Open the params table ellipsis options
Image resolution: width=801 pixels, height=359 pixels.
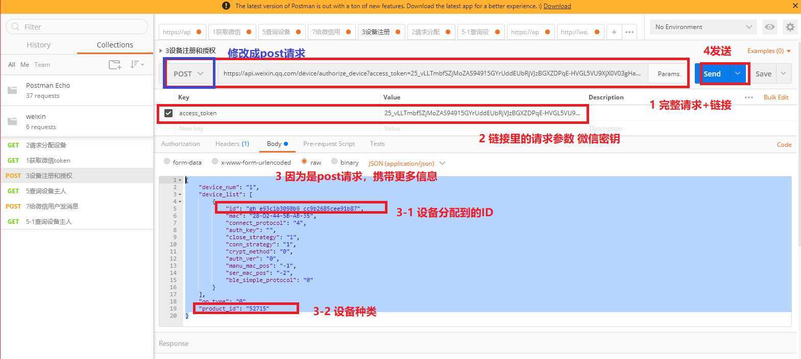749,97
